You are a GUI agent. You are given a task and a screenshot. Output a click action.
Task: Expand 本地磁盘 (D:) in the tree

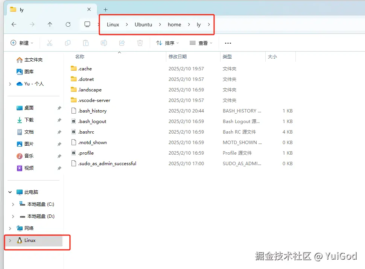point(13,216)
